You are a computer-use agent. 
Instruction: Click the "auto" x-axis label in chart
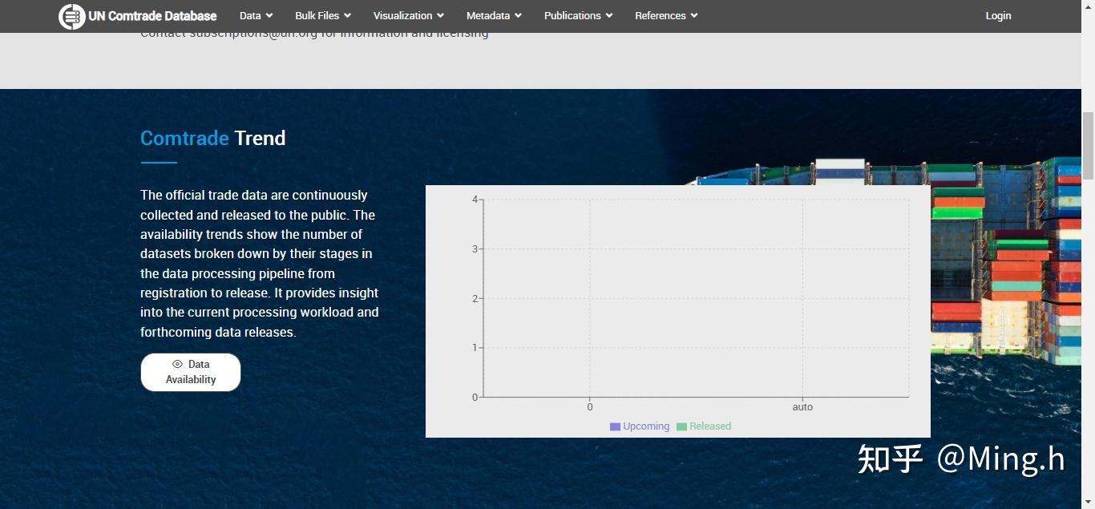coord(802,407)
